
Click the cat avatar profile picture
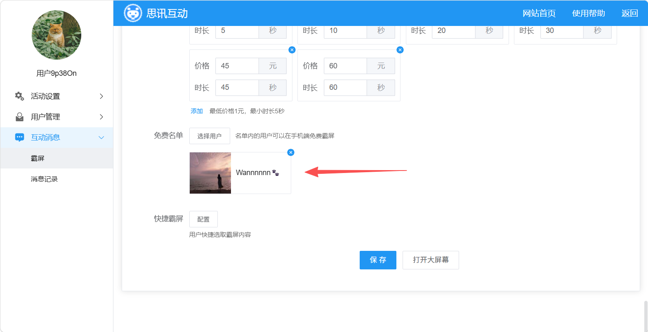pyautogui.click(x=57, y=35)
